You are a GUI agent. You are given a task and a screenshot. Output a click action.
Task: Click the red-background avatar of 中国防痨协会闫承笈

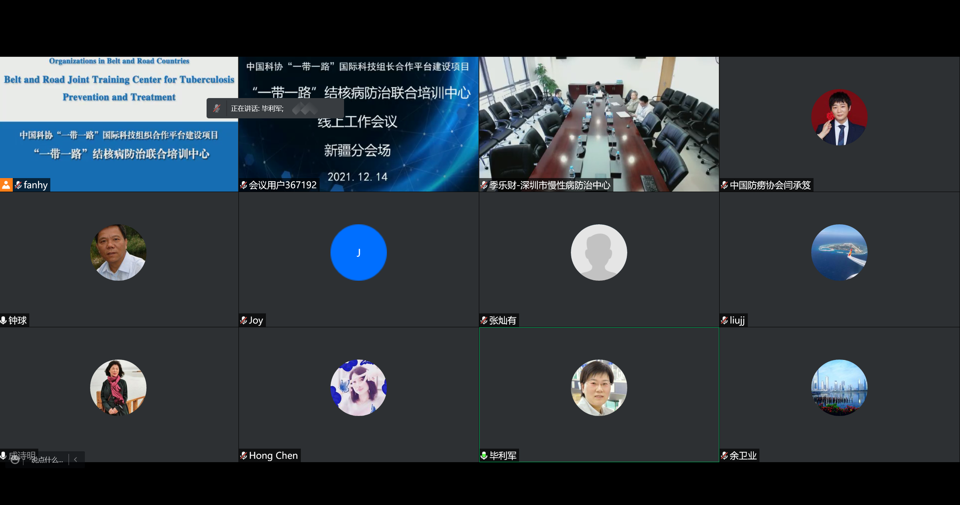[839, 117]
